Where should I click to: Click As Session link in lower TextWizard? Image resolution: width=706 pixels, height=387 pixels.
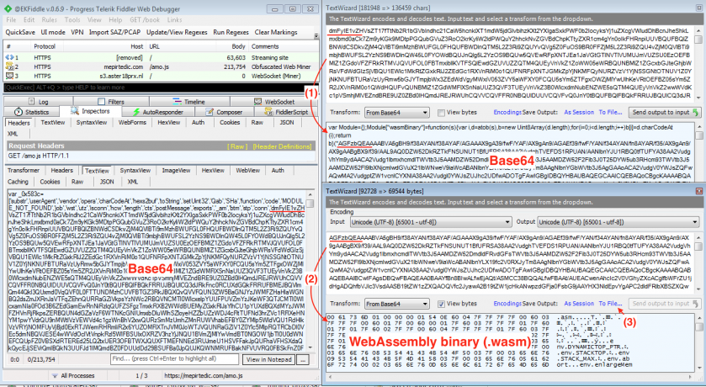579,304
